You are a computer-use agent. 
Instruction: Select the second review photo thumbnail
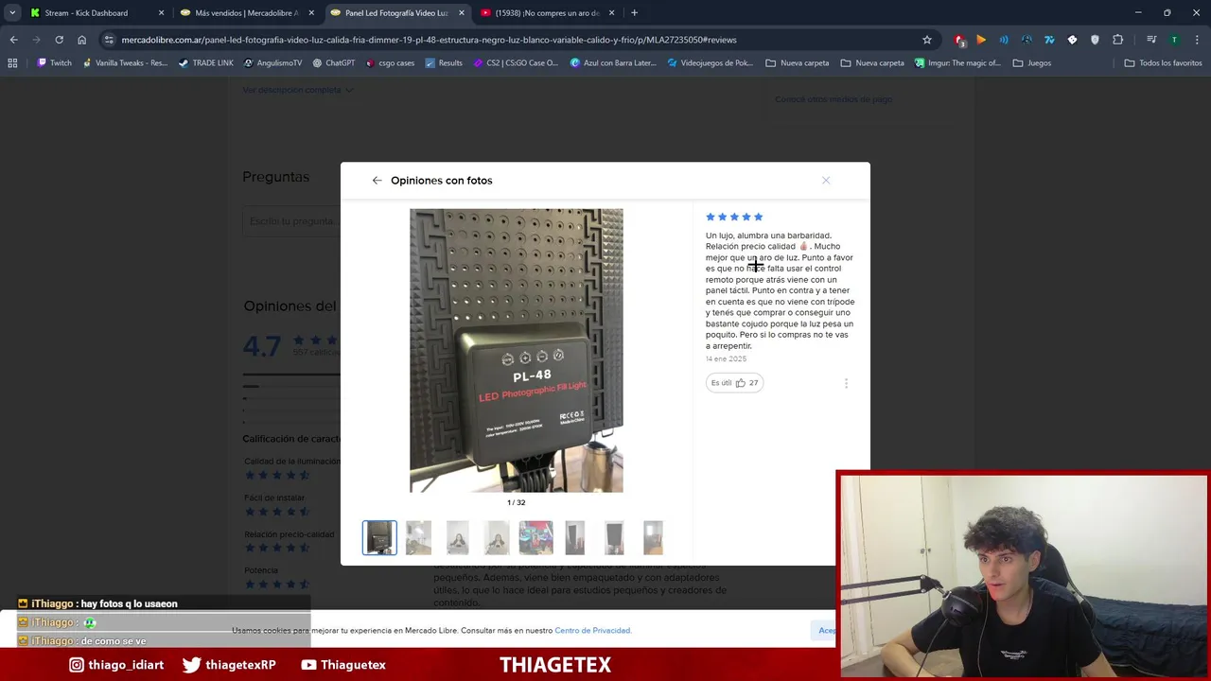418,537
